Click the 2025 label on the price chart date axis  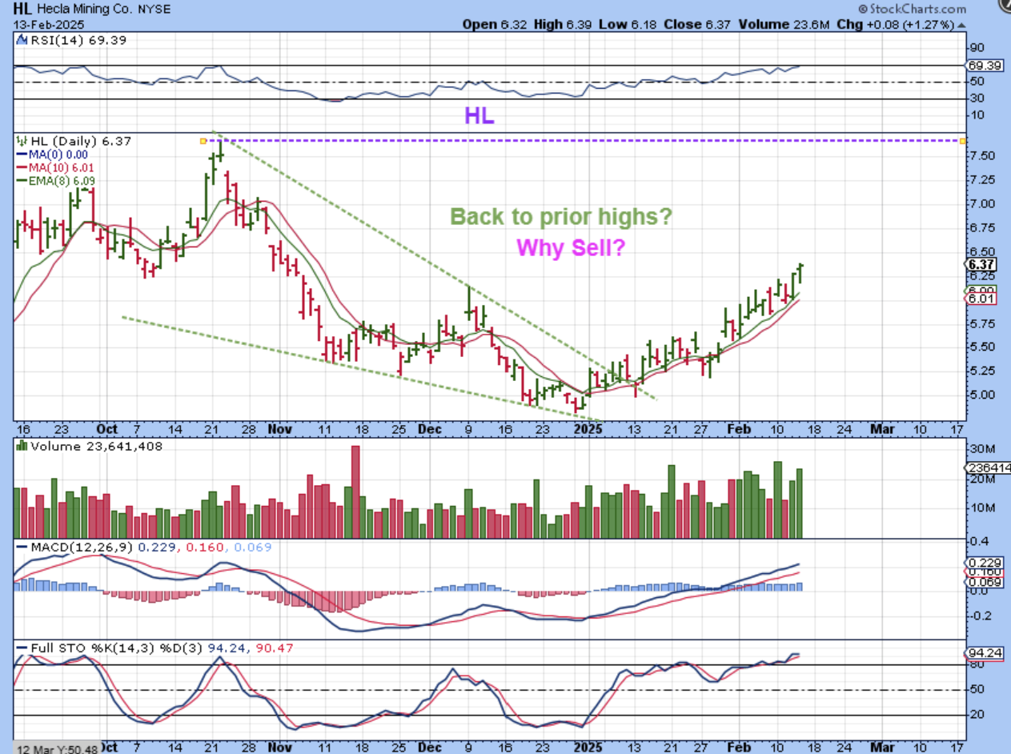pos(588,429)
